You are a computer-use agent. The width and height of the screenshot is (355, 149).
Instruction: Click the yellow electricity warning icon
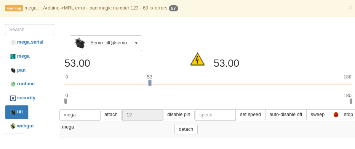click(197, 59)
